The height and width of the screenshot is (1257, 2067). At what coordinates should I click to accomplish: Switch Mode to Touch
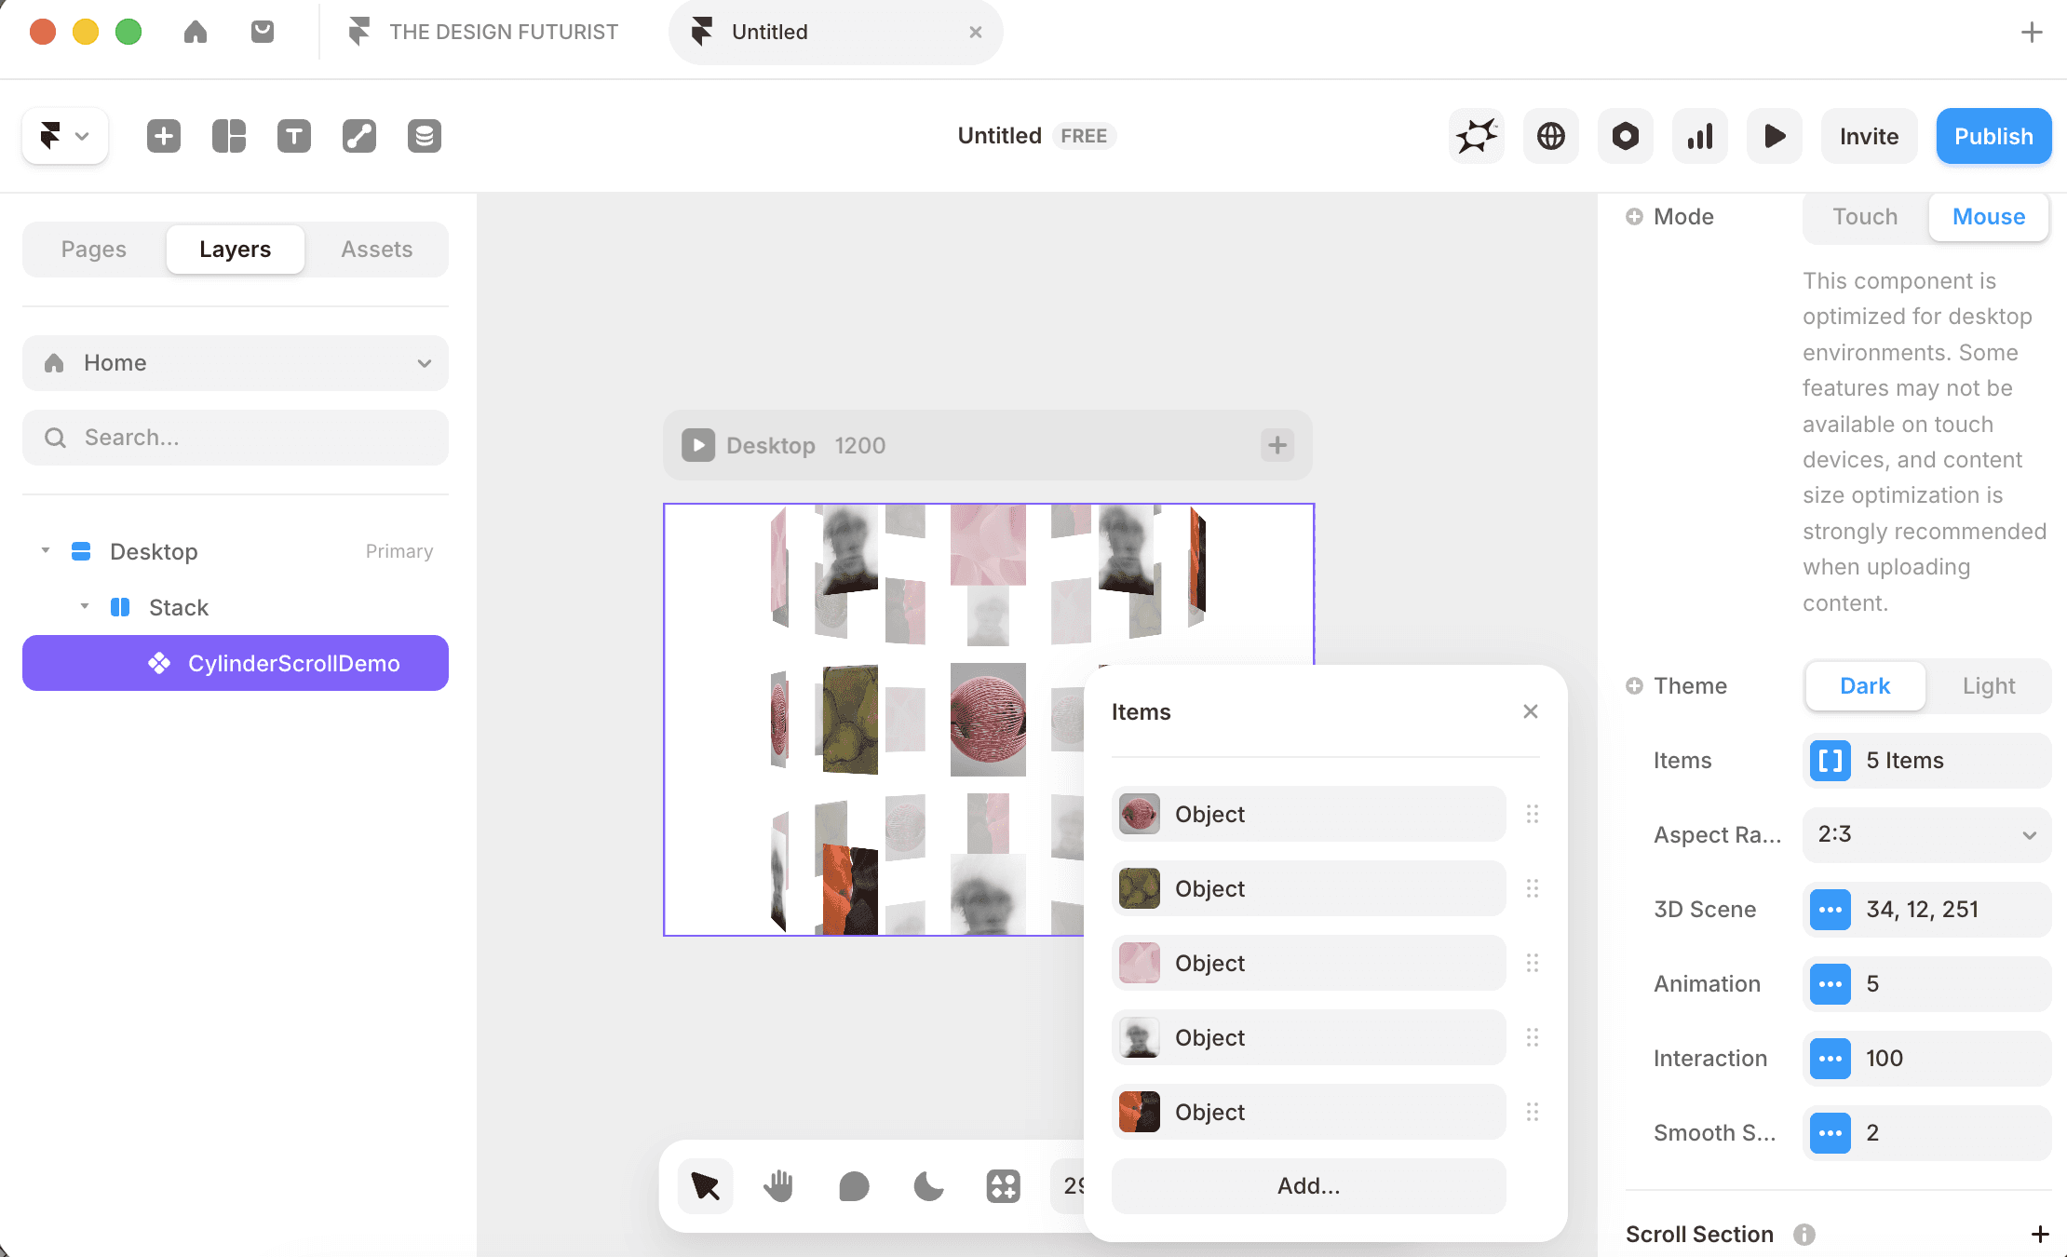[x=1865, y=217]
